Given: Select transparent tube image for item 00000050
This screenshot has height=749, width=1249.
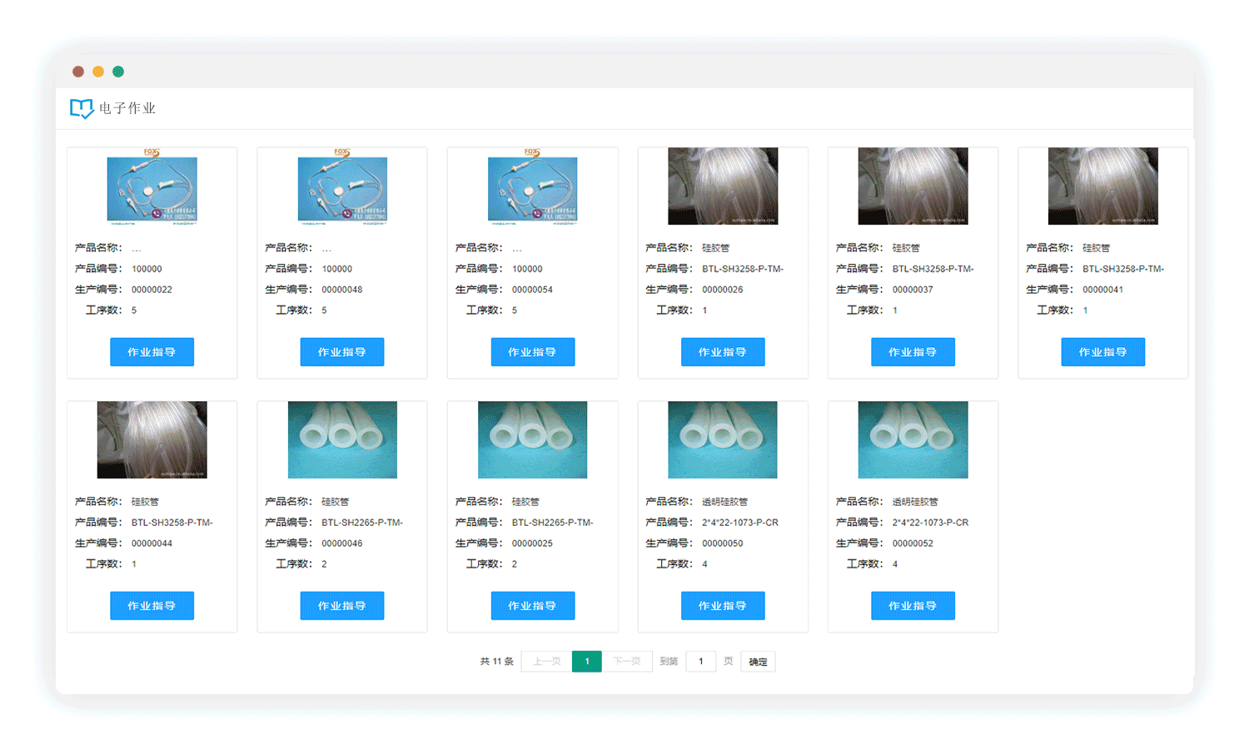Looking at the screenshot, I should pos(722,440).
